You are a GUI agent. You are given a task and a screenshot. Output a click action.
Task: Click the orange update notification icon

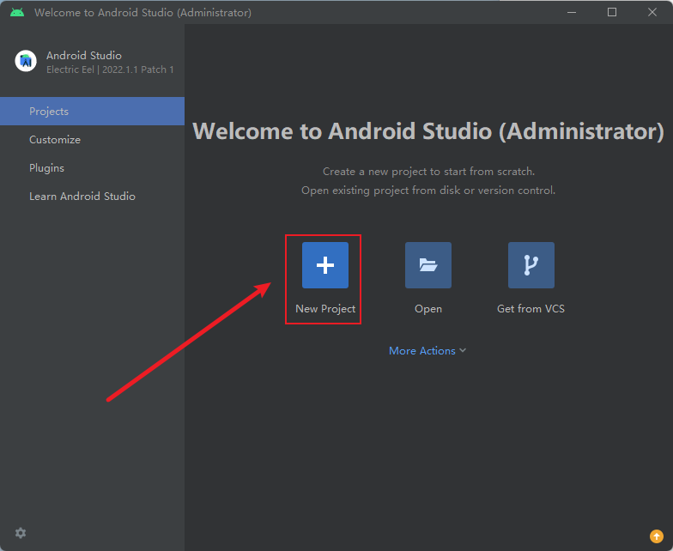click(656, 536)
